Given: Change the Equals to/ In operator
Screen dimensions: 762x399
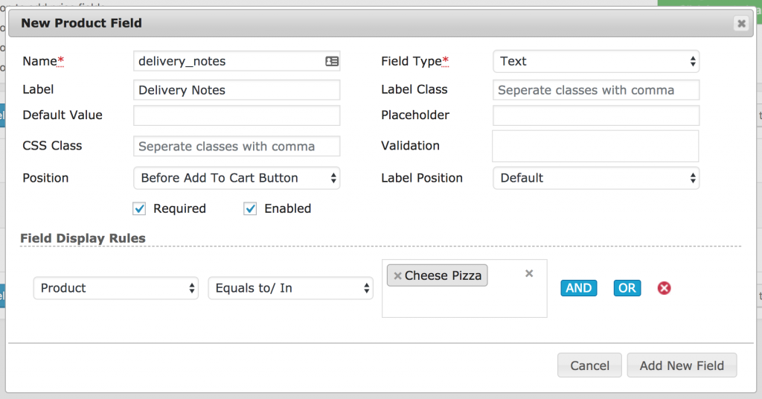Looking at the screenshot, I should pyautogui.click(x=291, y=288).
